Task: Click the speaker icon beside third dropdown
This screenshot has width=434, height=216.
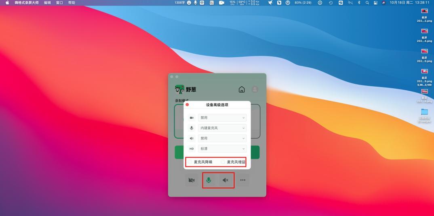Action: [x=192, y=138]
